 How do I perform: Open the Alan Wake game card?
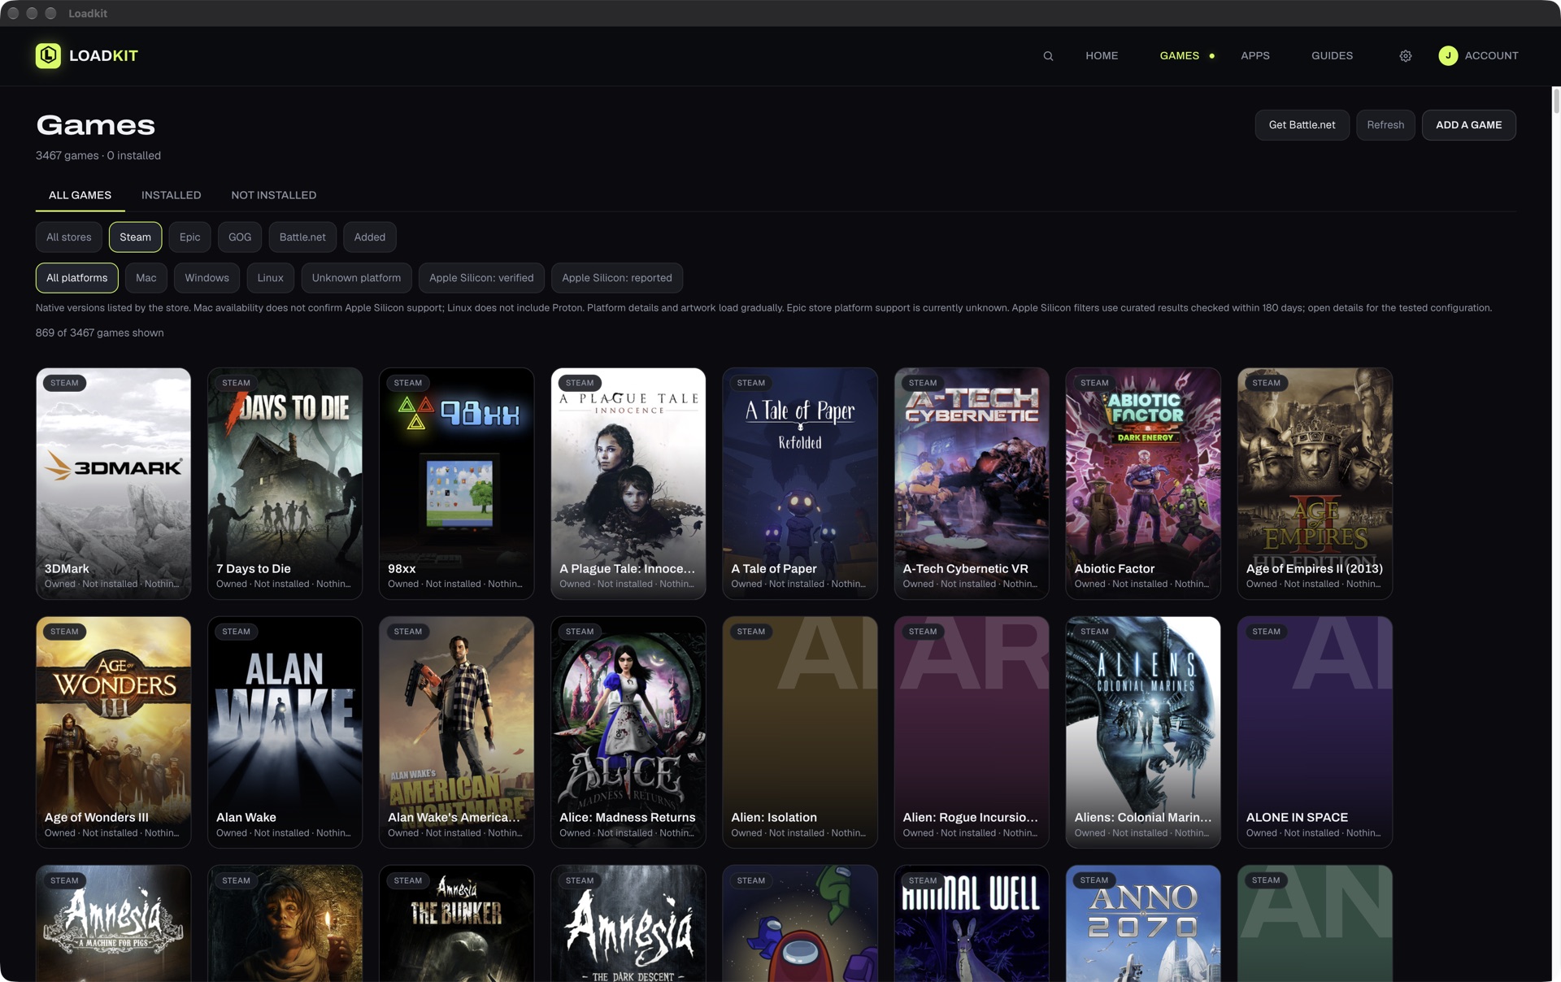[x=285, y=732]
